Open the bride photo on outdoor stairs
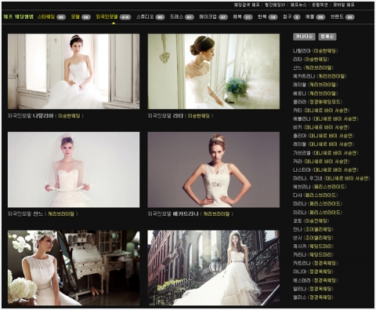This screenshot has height=310, width=376. (214, 268)
